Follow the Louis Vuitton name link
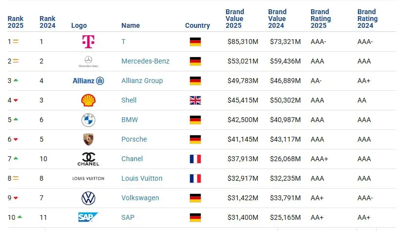This screenshot has width=400, height=231. (x=142, y=178)
